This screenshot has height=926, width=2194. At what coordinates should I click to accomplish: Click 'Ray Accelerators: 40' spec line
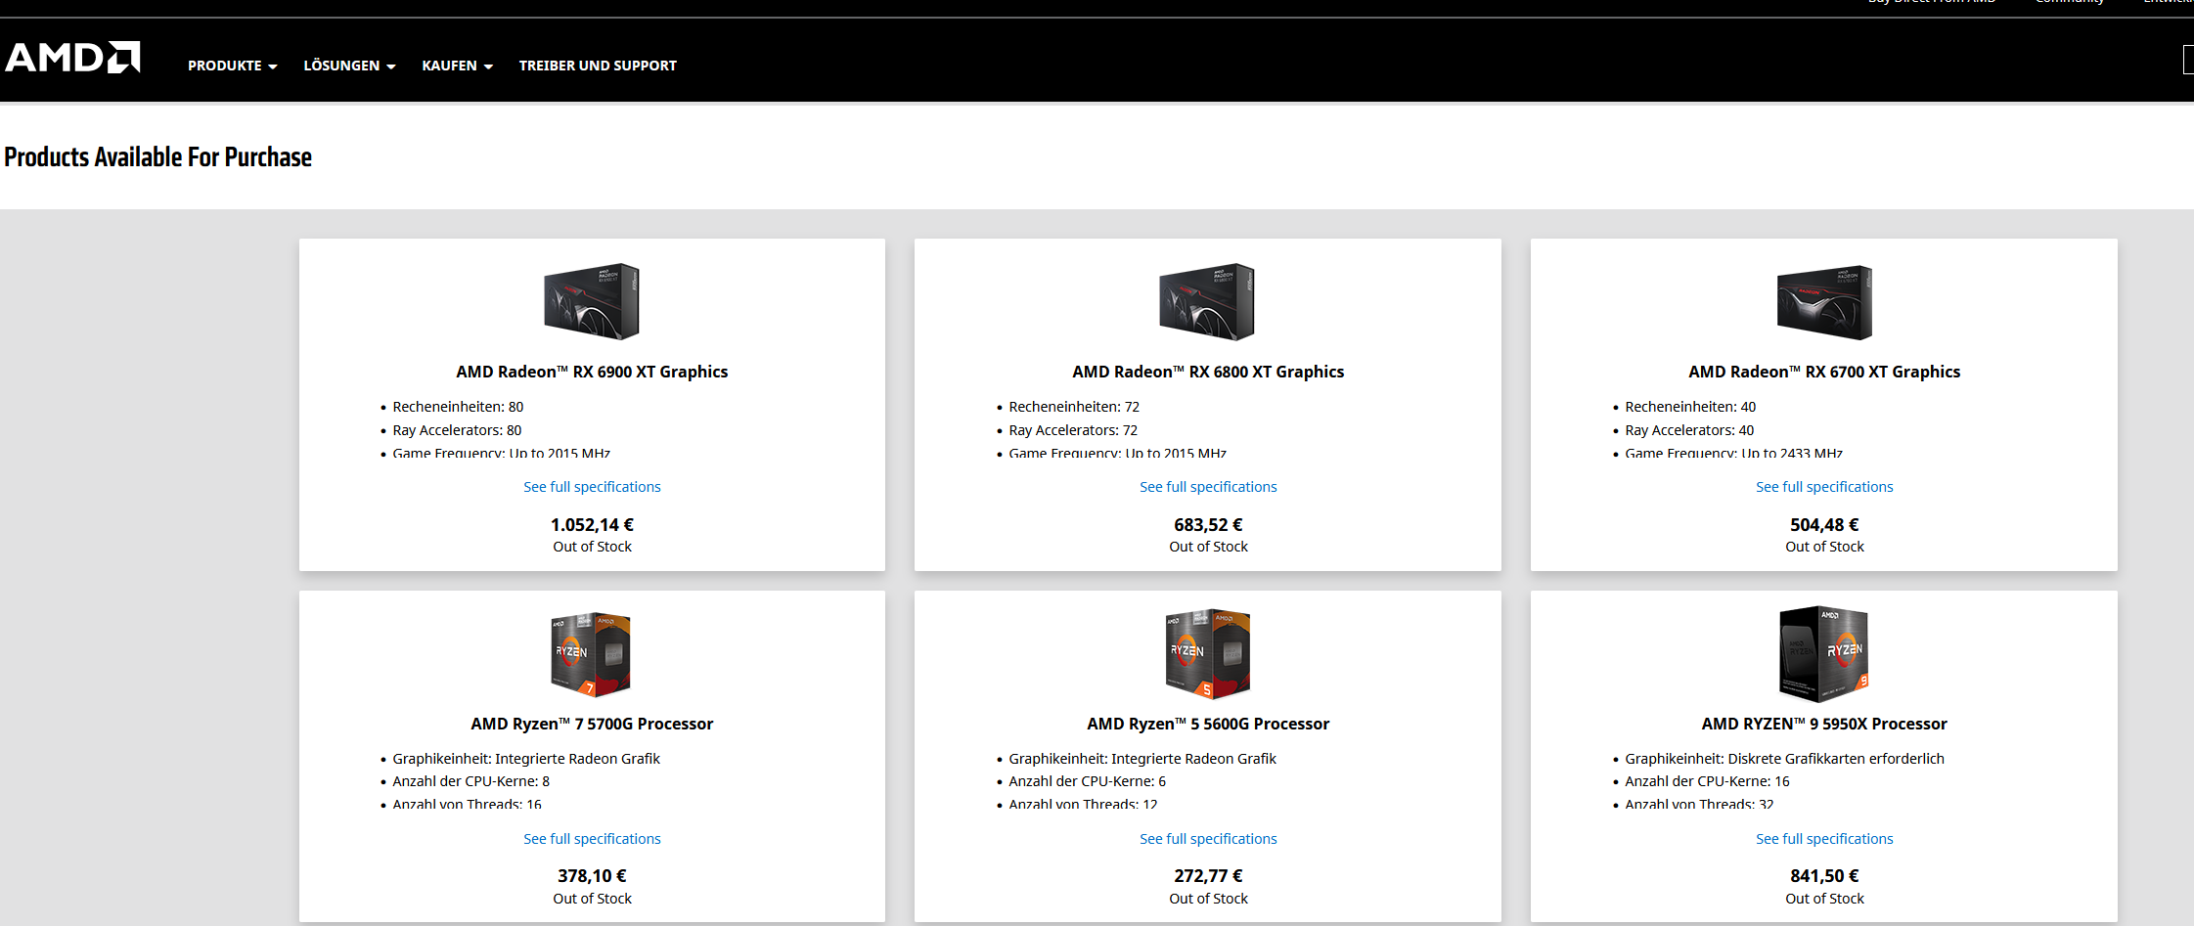[x=1689, y=430]
